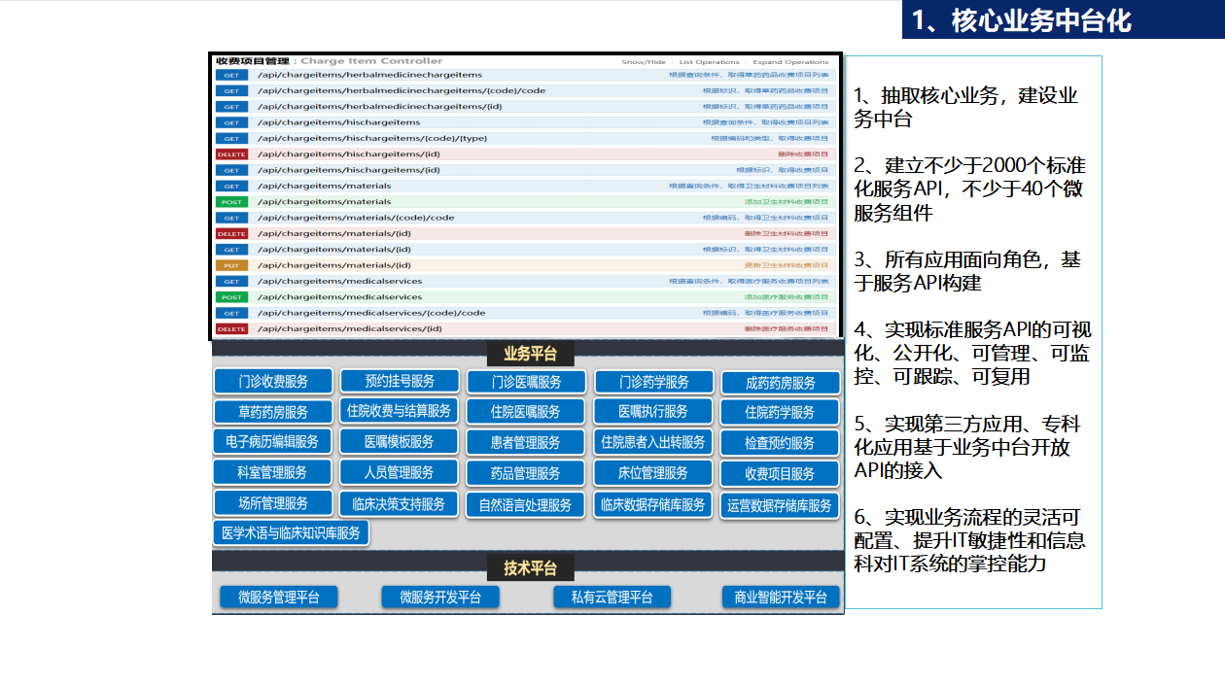Screen dimensions: 1225x684
Task: Click POST badge on the medicalservices endpoint
Action: coord(231,297)
